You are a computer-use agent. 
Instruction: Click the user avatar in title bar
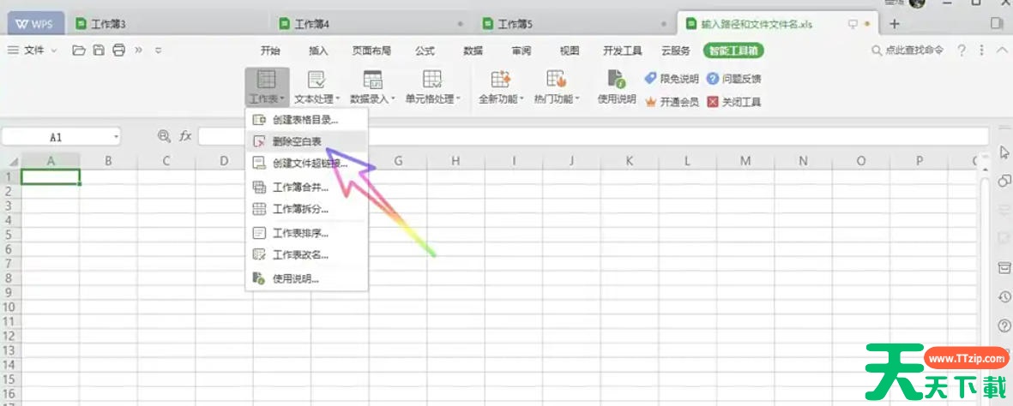[918, 3]
